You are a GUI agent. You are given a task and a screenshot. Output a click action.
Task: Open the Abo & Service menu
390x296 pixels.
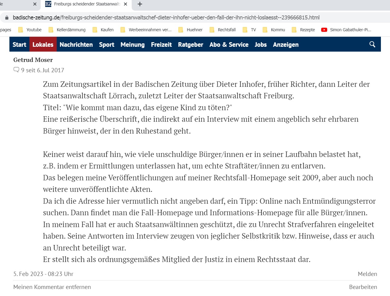229,45
